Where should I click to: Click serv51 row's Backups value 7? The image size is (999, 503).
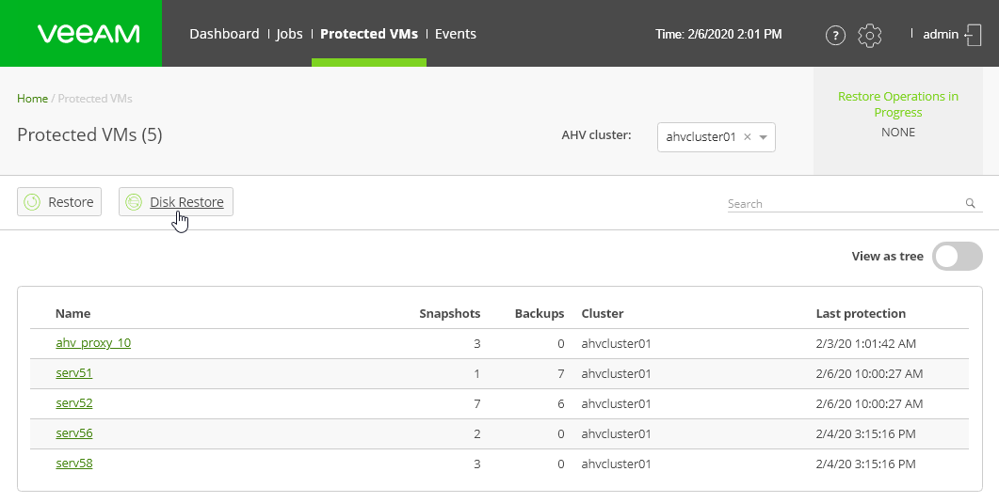pos(560,373)
